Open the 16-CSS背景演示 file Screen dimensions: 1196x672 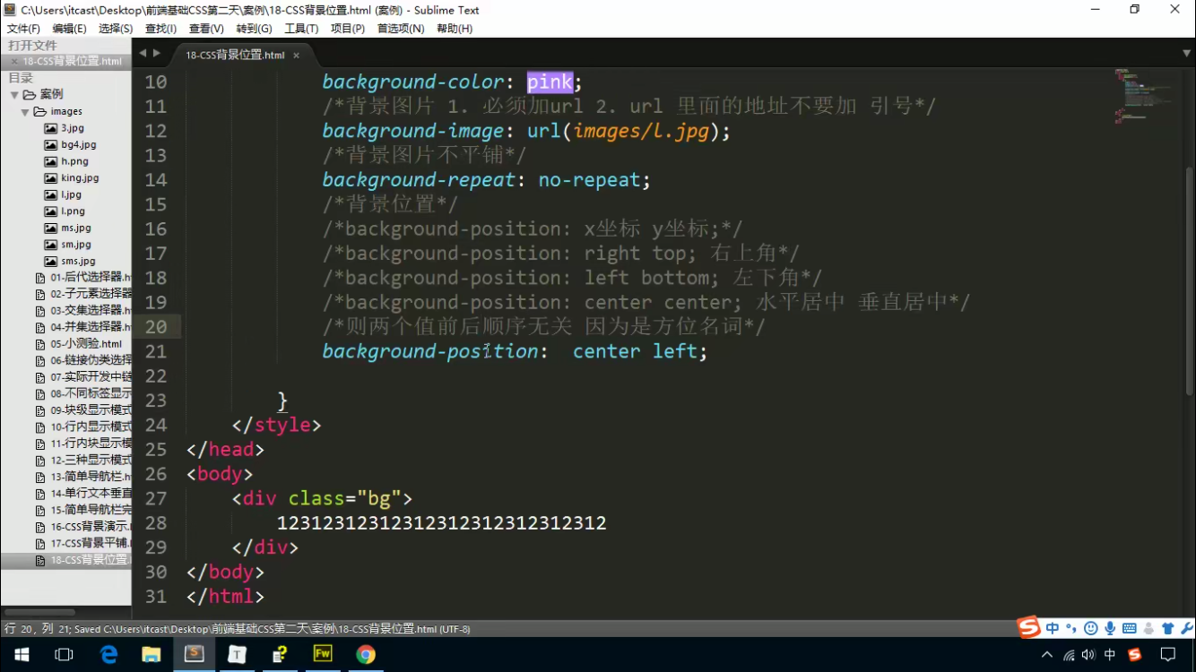point(91,527)
